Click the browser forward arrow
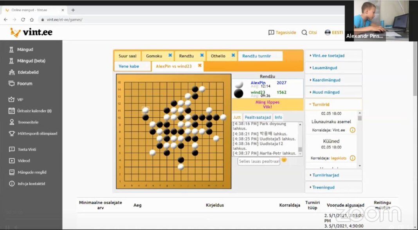 click(x=14, y=20)
